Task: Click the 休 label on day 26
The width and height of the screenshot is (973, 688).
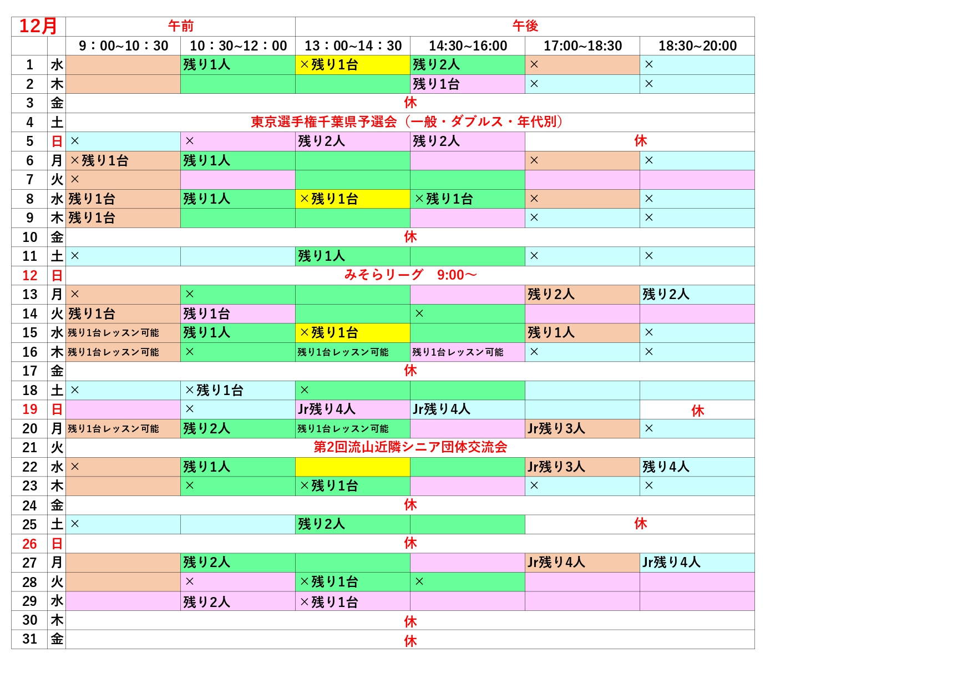Action: tap(411, 543)
